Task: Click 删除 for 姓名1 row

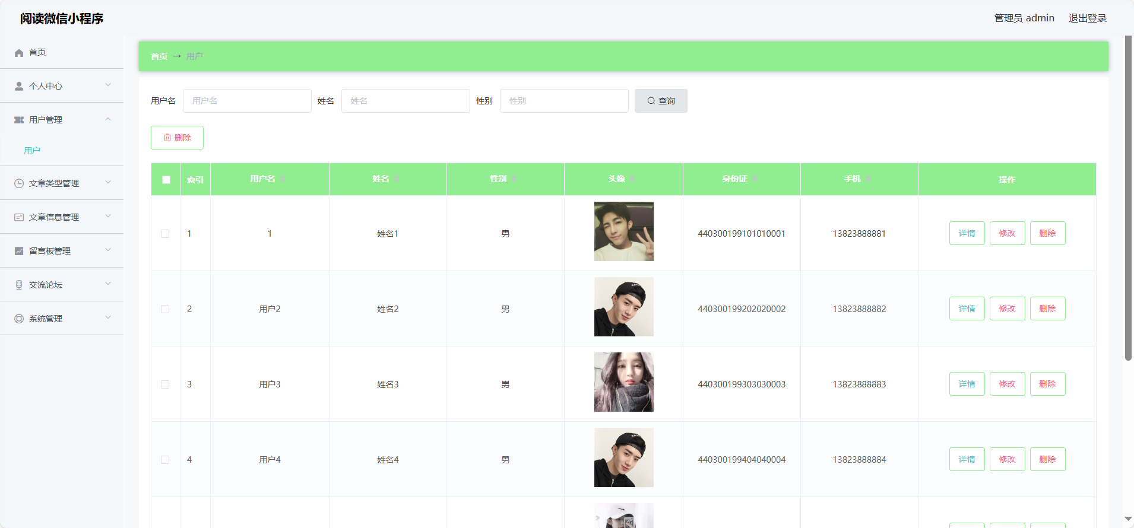Action: pyautogui.click(x=1048, y=233)
